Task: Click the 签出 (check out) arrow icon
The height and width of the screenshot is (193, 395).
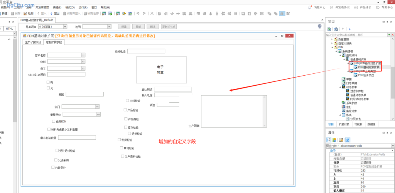Action: tap(51, 14)
